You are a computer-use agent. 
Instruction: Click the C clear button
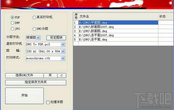click(x=62, y=75)
